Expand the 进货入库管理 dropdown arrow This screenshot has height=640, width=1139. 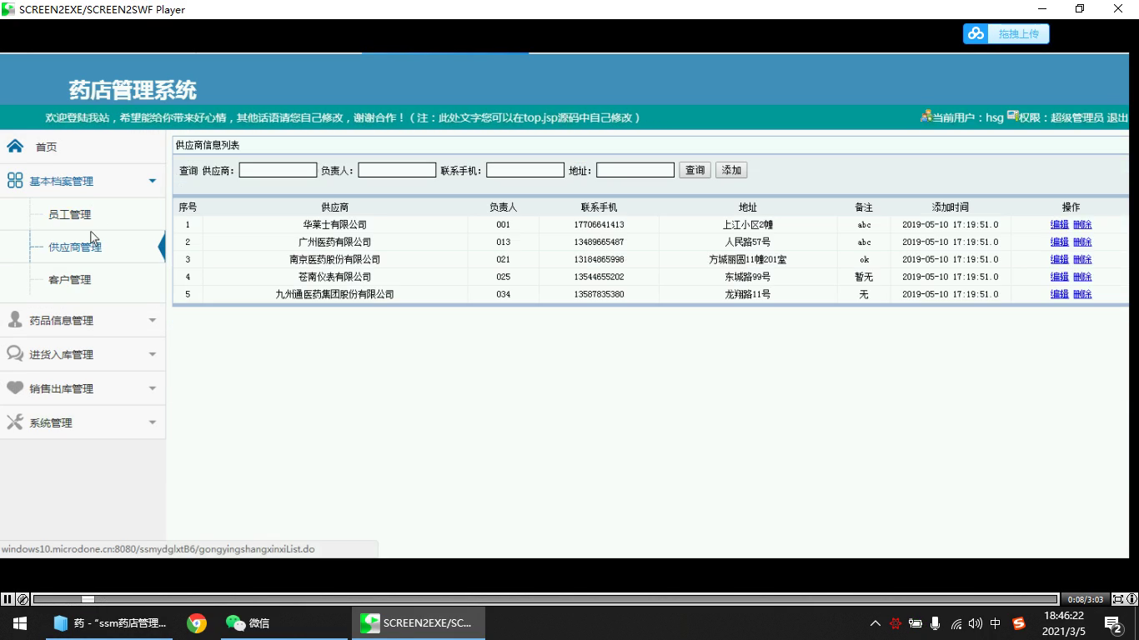[x=152, y=354]
